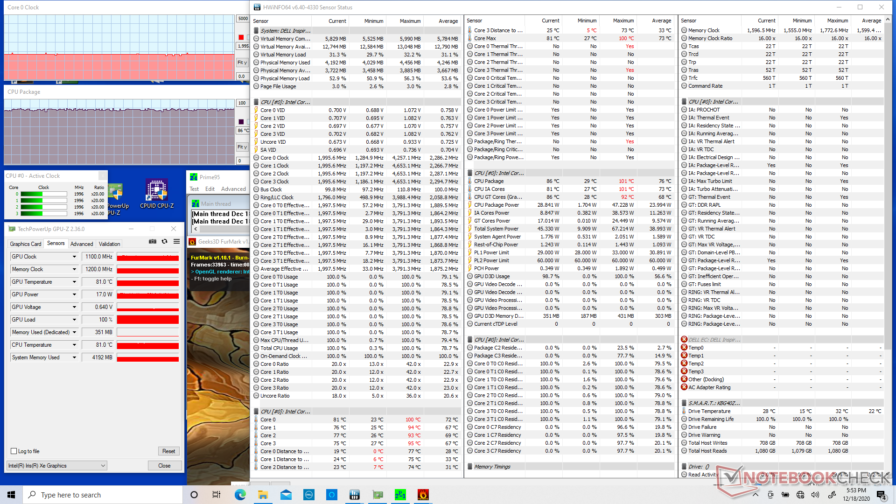Click FurMark icon in the taskbar
This screenshot has width=896, height=504.
click(423, 495)
